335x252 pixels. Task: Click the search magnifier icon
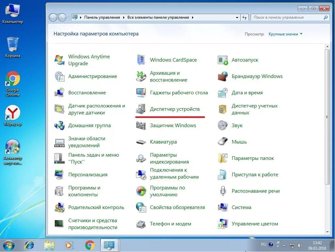click(326, 18)
